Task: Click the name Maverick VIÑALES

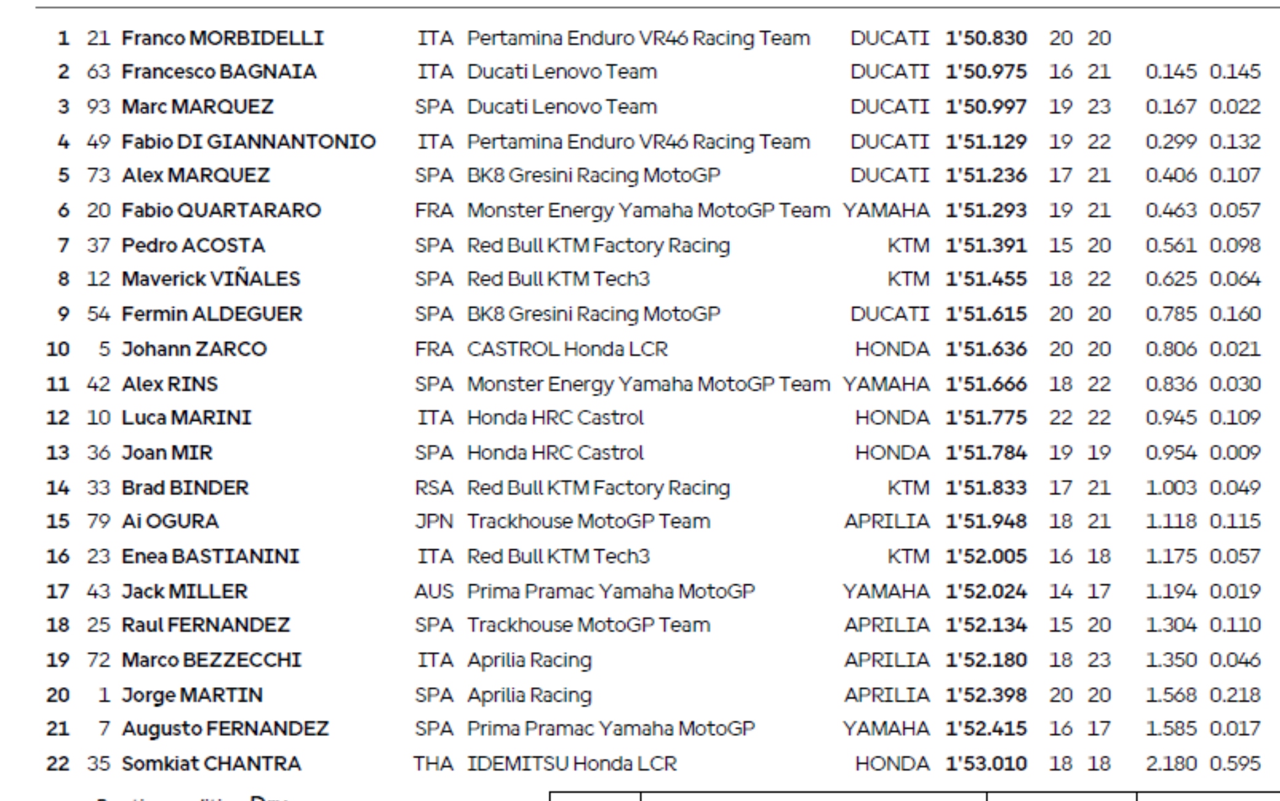Action: pos(210,279)
